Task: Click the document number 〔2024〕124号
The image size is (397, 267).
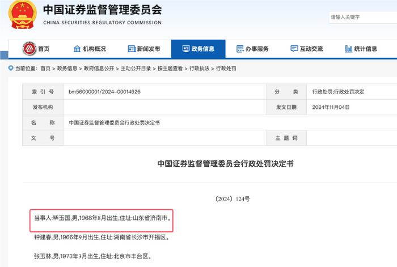Action: 232,199
